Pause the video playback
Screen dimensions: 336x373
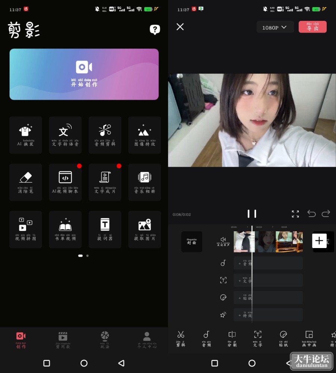pyautogui.click(x=252, y=214)
